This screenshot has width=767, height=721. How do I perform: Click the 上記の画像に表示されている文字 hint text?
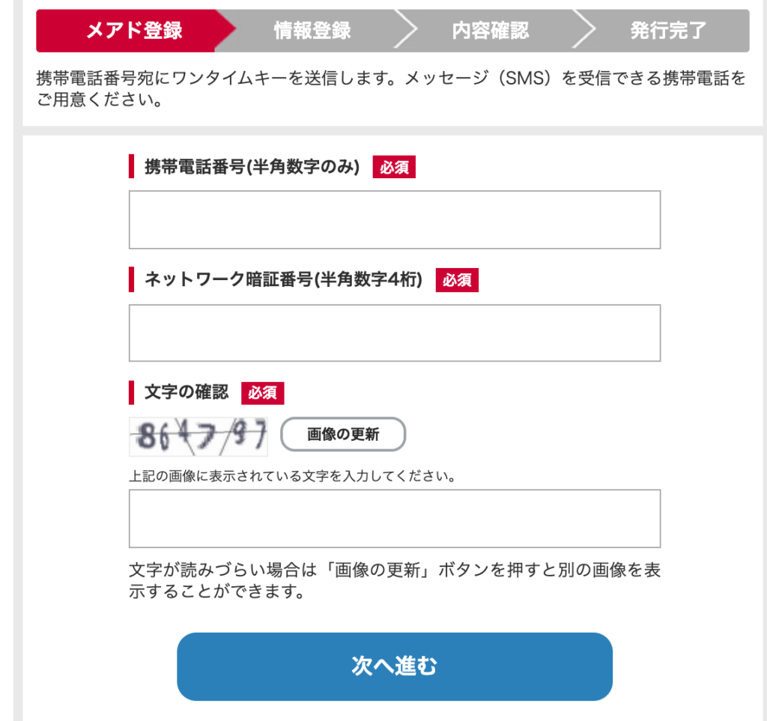coord(293,475)
